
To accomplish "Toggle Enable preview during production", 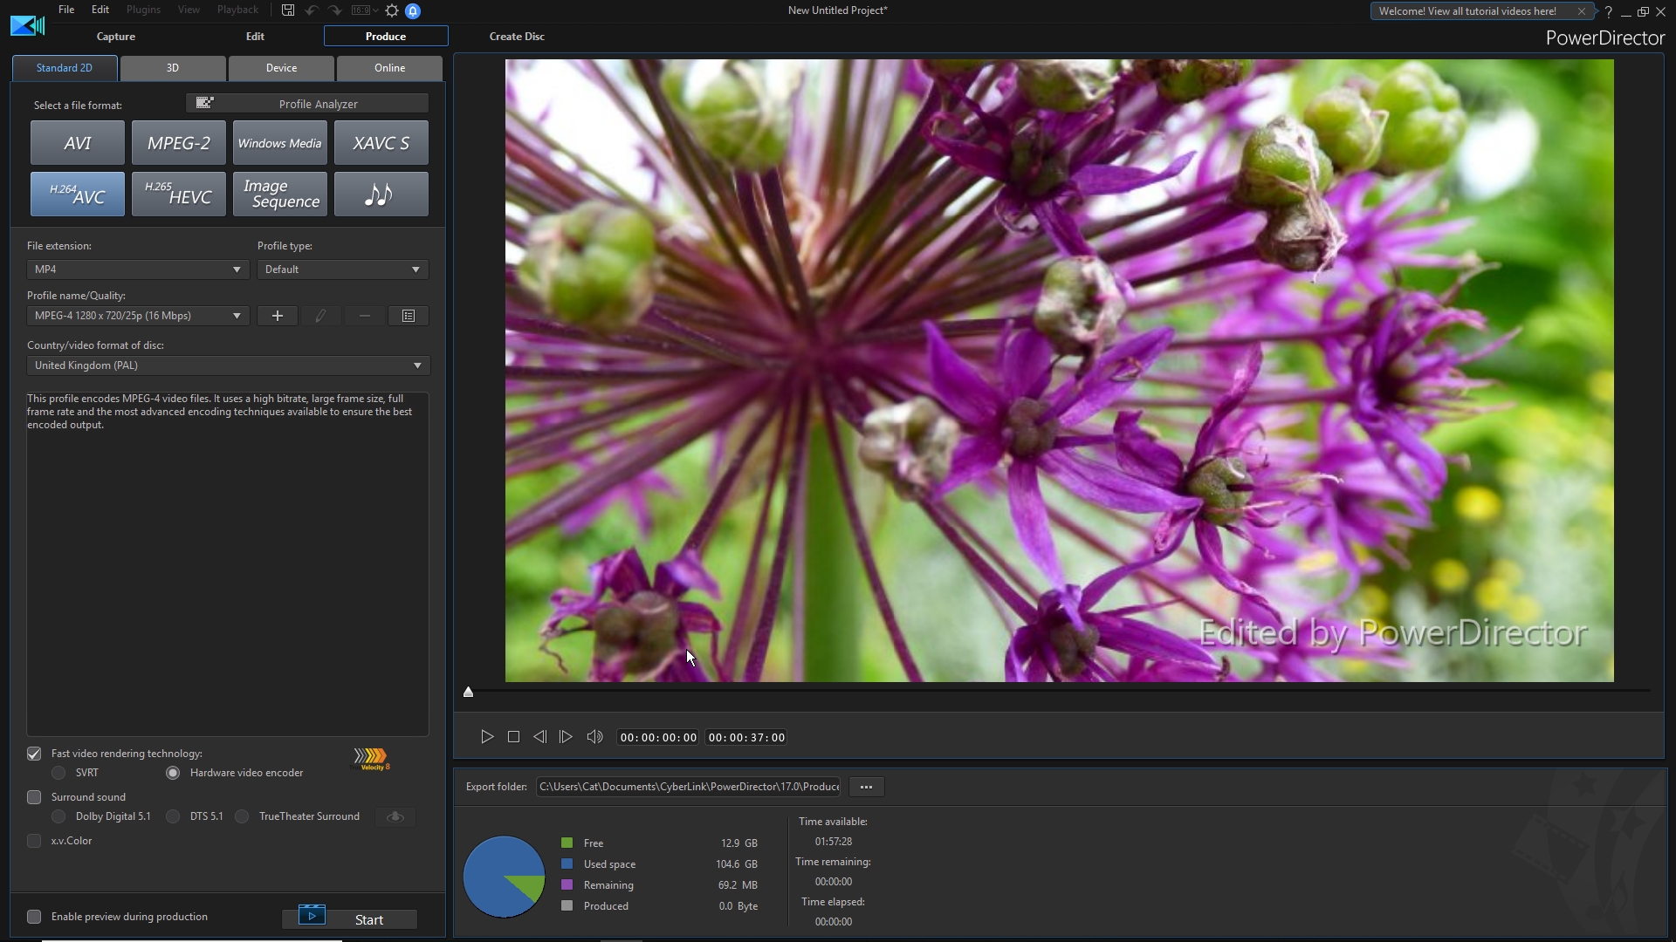I will click(x=33, y=916).
